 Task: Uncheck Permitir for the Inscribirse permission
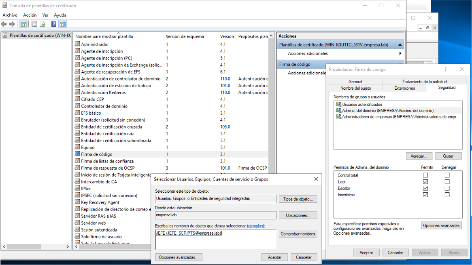pos(425,195)
